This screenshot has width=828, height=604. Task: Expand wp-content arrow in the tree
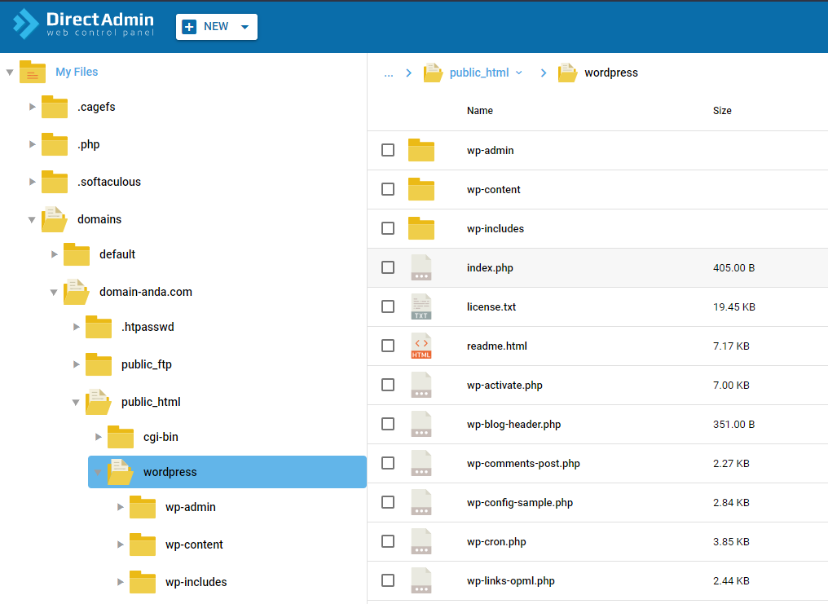[x=121, y=544]
